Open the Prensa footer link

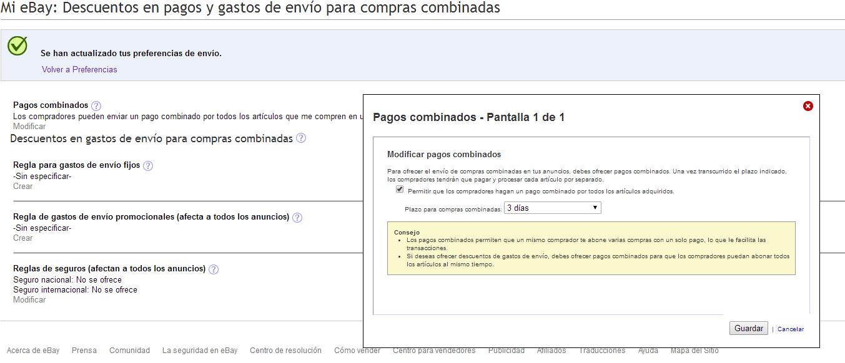tap(84, 351)
